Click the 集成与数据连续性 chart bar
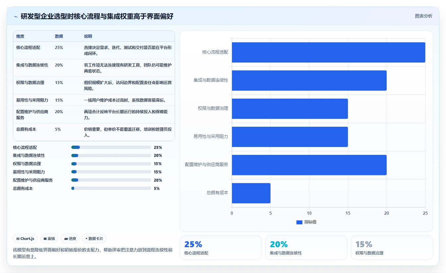446x273 pixels. (x=309, y=80)
